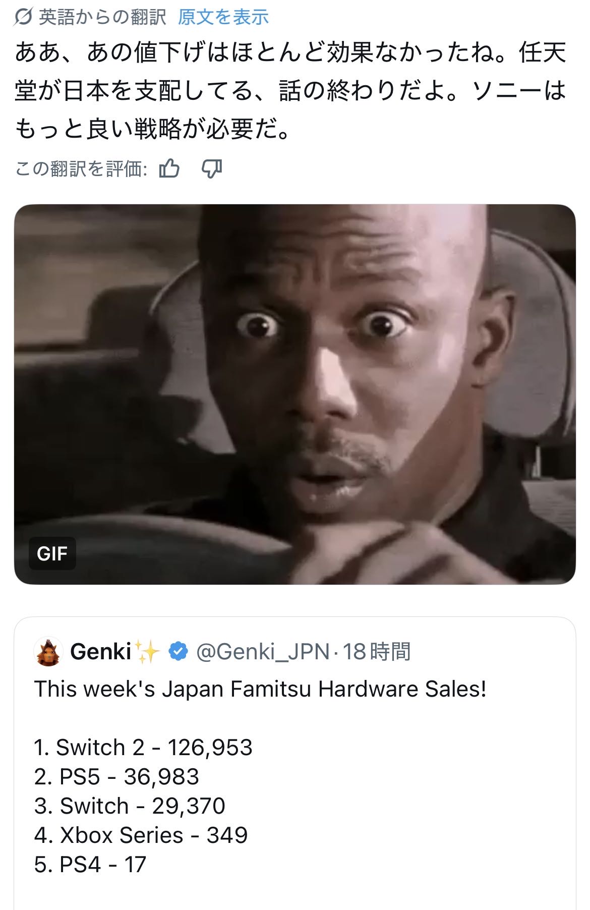Show original text via 原文を表示
590x910 pixels.
click(x=223, y=18)
